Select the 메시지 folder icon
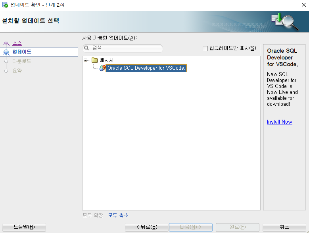Image resolution: width=309 pixels, height=233 pixels. coord(95,60)
